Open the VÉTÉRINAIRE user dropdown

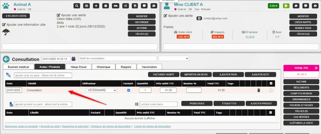coord(101,90)
